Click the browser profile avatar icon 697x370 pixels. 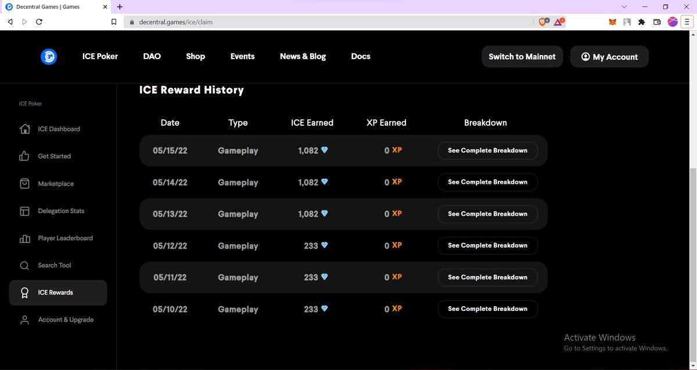pos(673,21)
